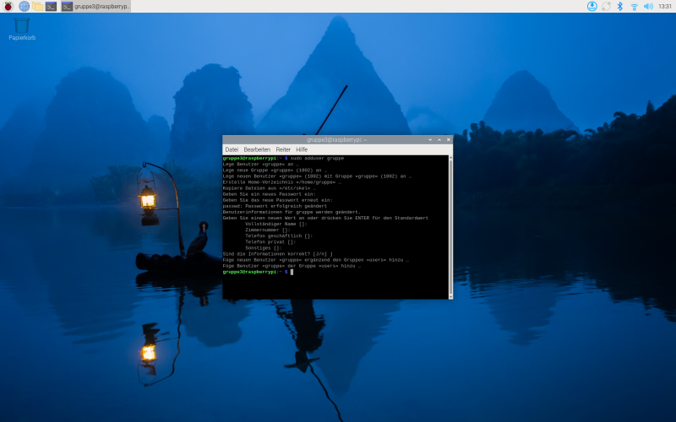Launch the web browser from the taskbar
The width and height of the screenshot is (676, 422).
(x=24, y=6)
